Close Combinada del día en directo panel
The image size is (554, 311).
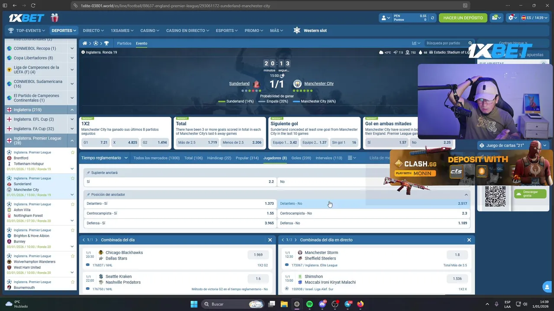tap(469, 240)
